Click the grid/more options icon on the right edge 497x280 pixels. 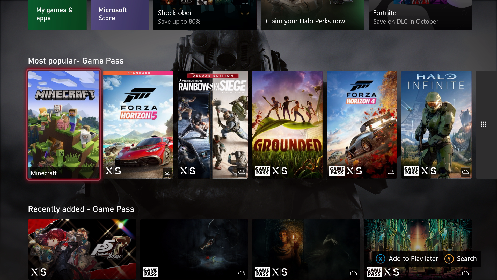tap(484, 124)
